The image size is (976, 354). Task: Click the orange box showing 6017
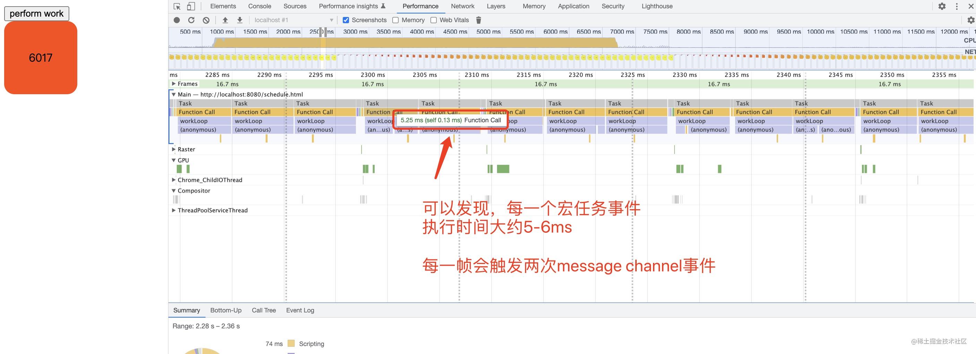pyautogui.click(x=41, y=57)
